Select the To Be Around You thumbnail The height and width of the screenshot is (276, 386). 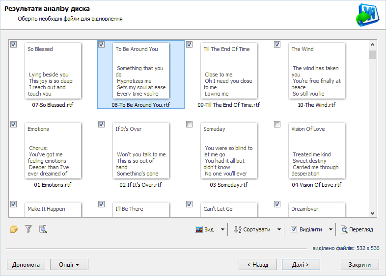coord(141,71)
